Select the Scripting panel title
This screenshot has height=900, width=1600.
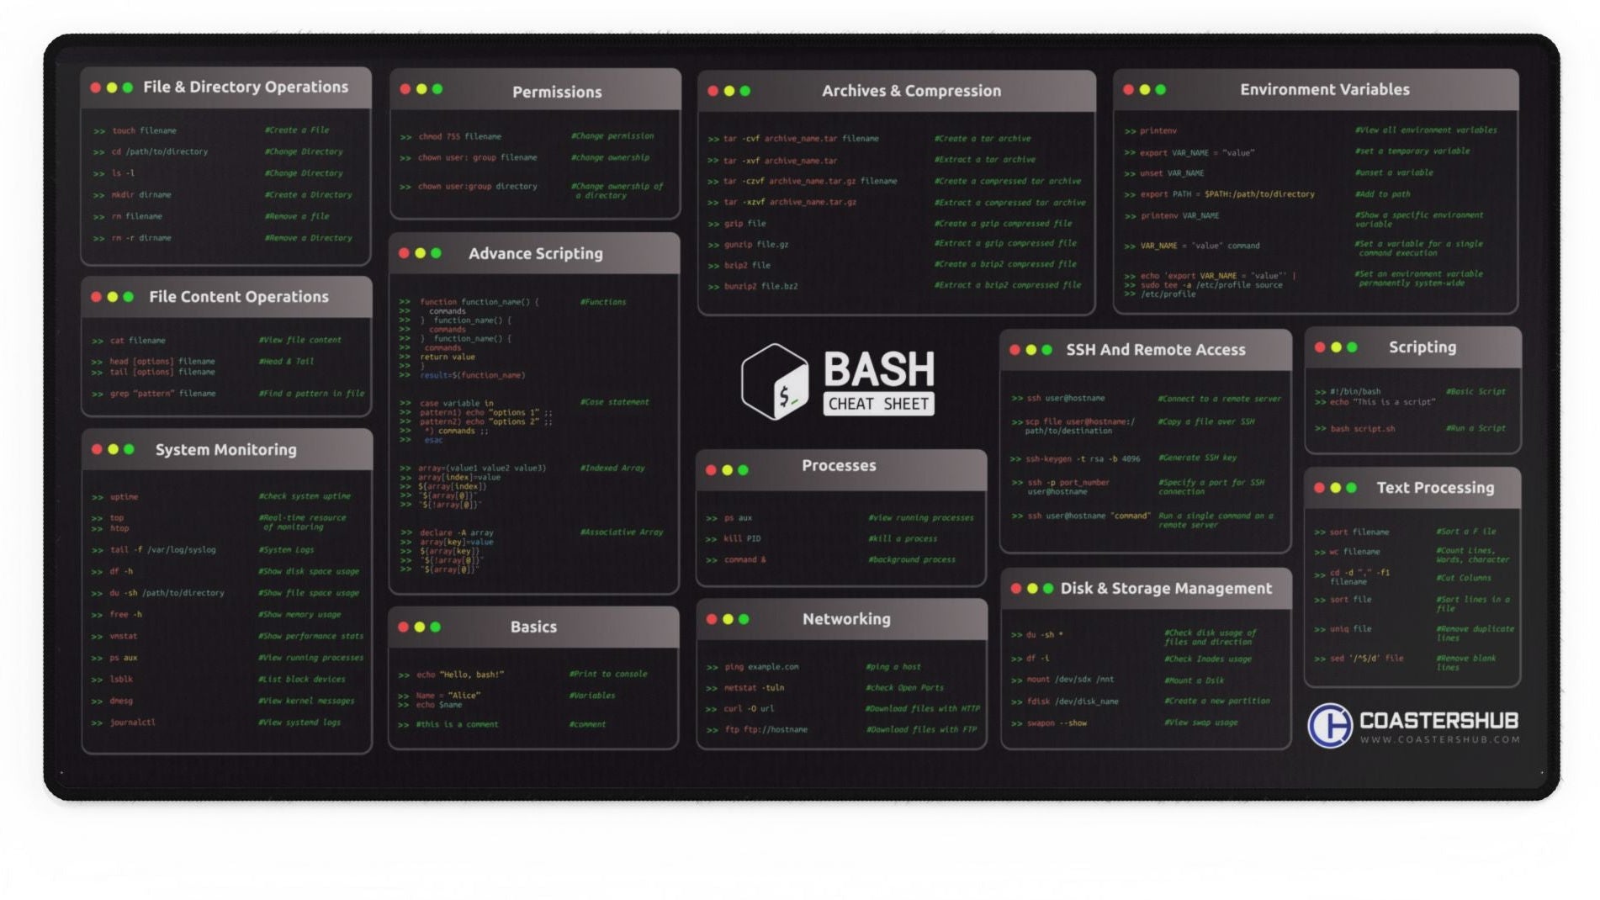coord(1421,347)
